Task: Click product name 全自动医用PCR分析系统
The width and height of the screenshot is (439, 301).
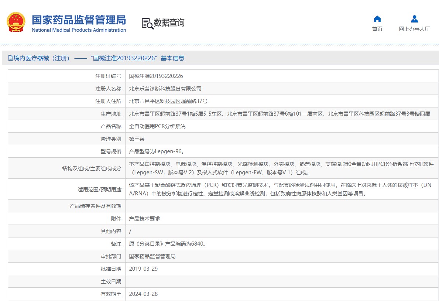Action: pos(157,126)
